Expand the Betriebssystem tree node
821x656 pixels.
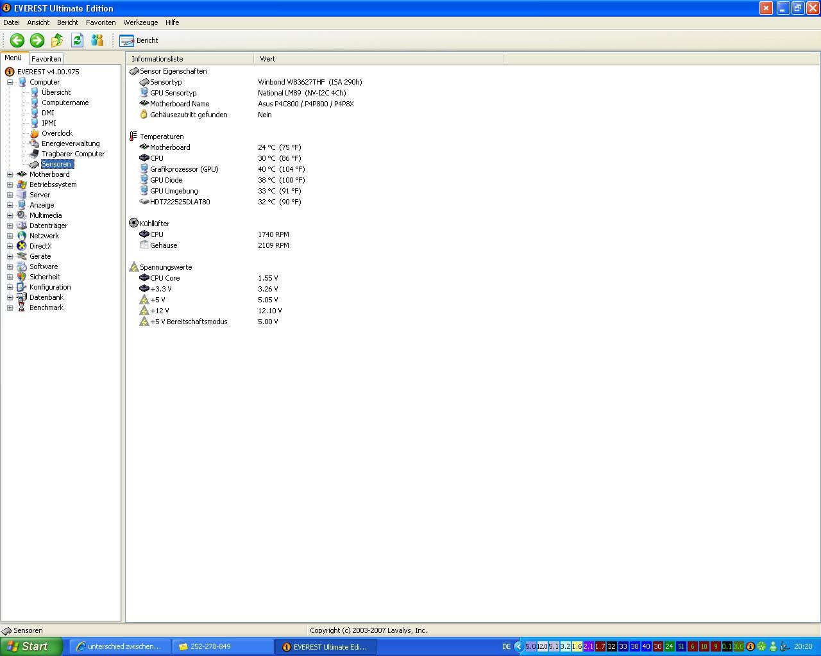coord(10,184)
